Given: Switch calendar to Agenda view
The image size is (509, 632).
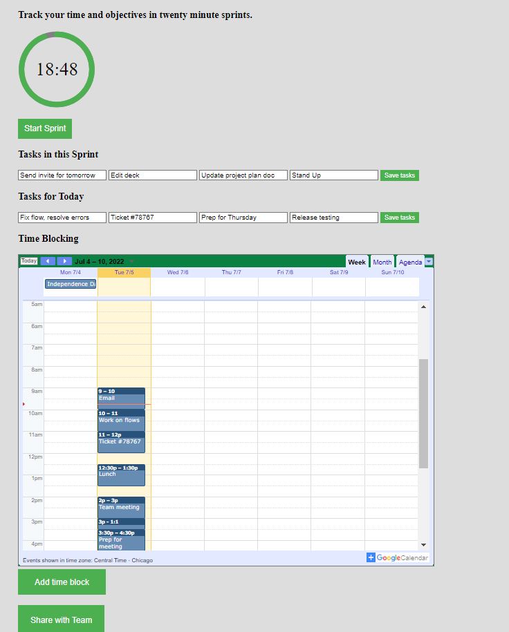Looking at the screenshot, I should tap(410, 262).
